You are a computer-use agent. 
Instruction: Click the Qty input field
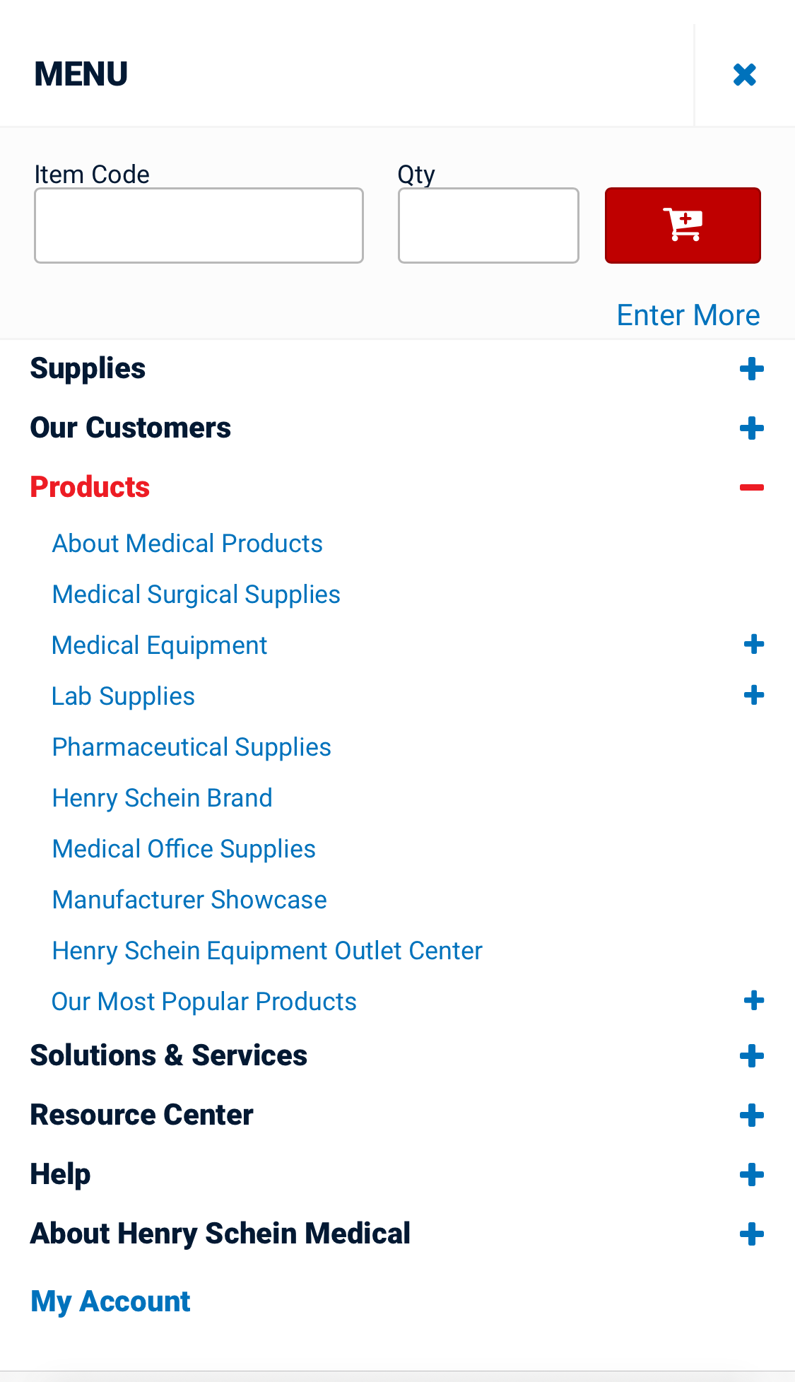pyautogui.click(x=488, y=226)
